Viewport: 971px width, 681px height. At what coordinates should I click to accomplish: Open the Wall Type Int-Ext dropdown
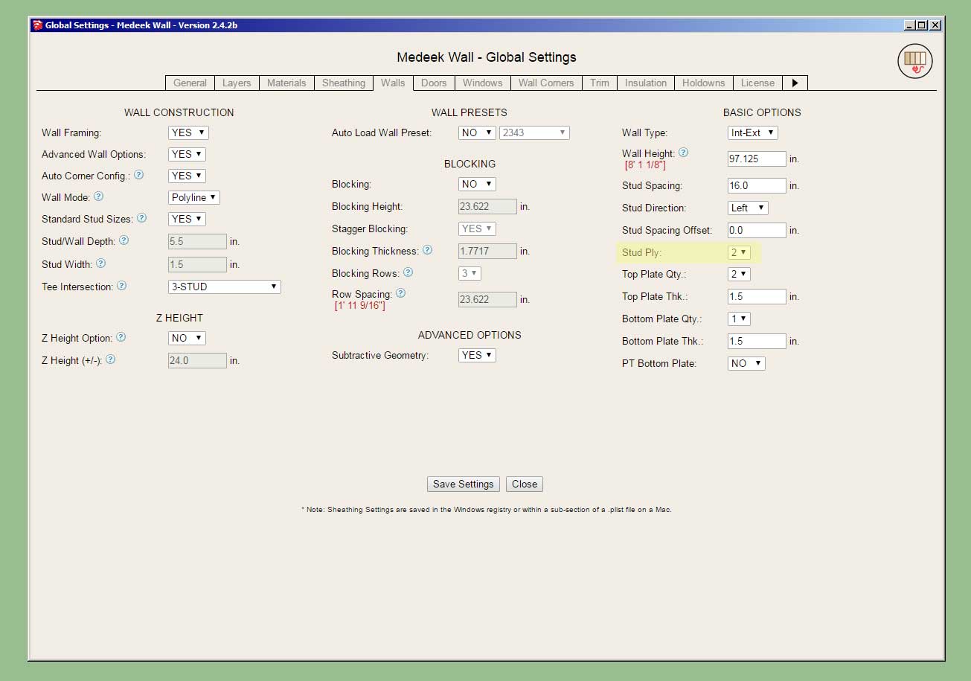tap(752, 132)
